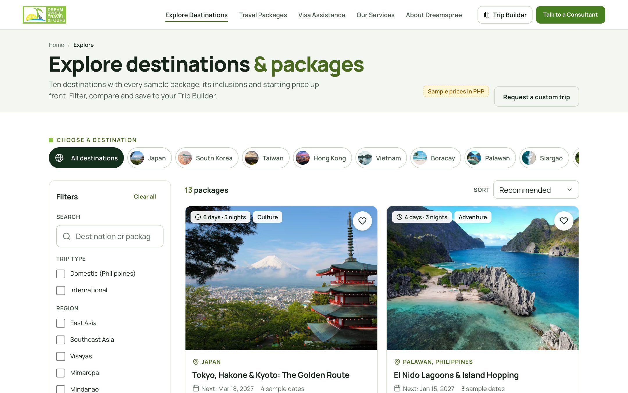Click the Trip Builder button

click(505, 15)
